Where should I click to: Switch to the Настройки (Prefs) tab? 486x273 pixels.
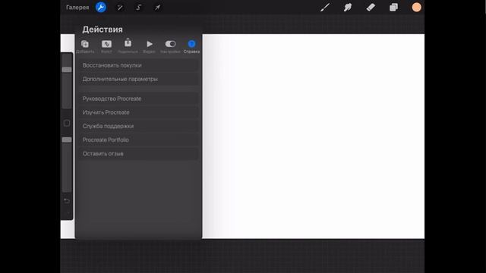point(170,46)
